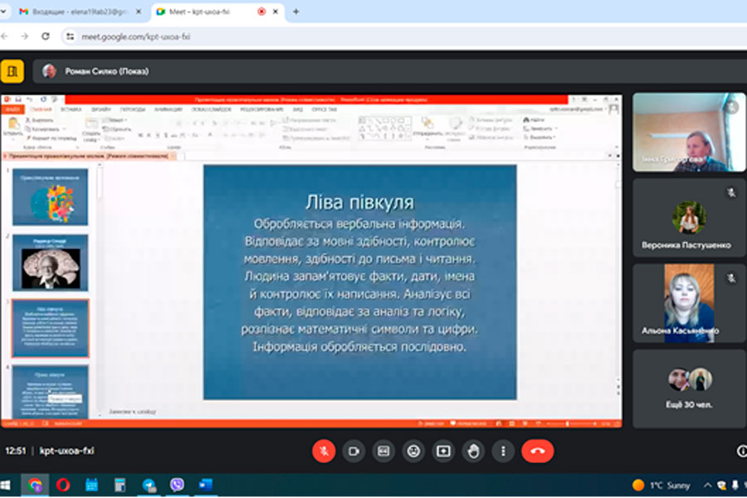Reload the Meet page
The image size is (747, 498).
[x=46, y=37]
